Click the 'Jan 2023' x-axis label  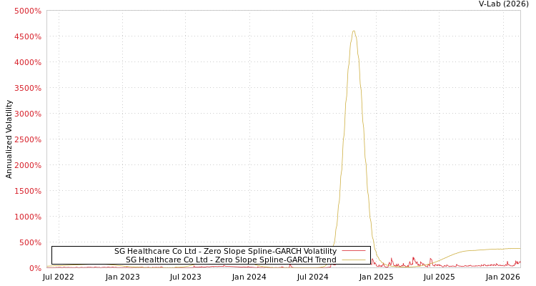pyautogui.click(x=122, y=277)
